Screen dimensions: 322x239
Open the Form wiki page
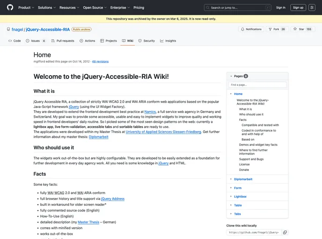click(238, 188)
